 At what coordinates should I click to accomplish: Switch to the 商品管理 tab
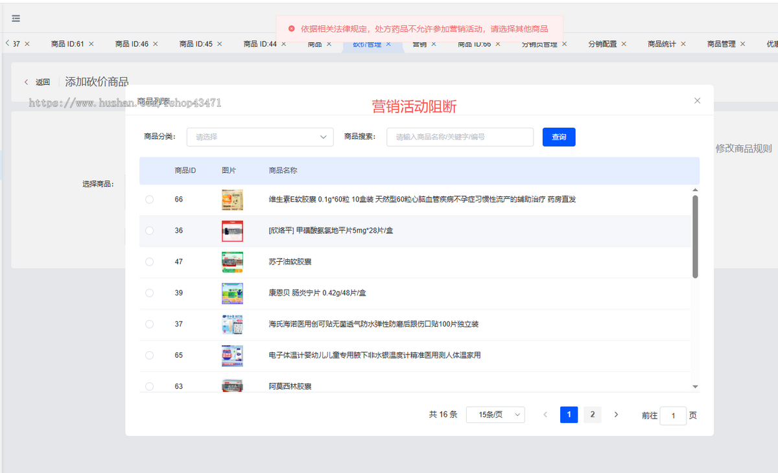722,44
